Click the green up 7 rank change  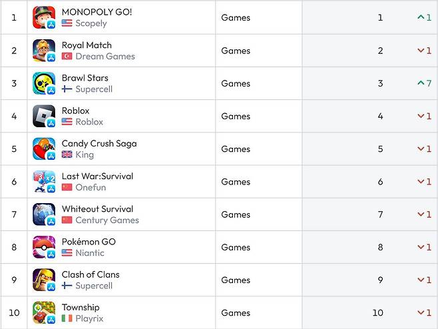(x=424, y=83)
